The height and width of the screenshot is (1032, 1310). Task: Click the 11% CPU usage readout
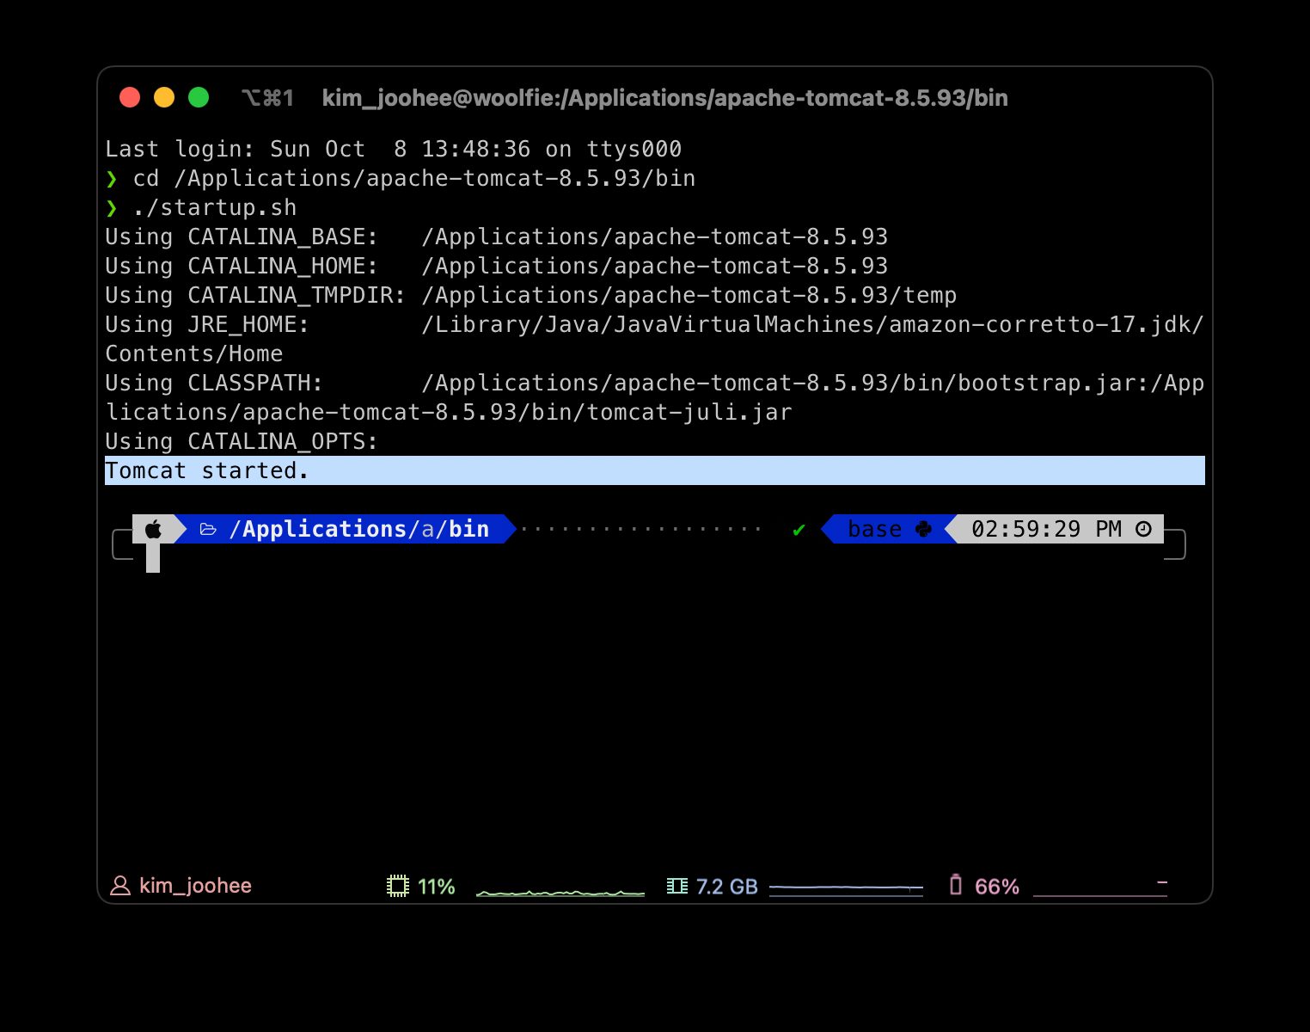tap(436, 887)
